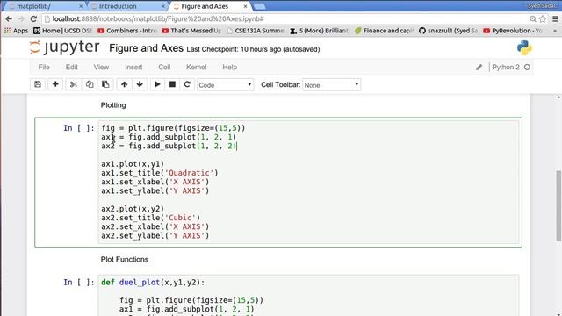
Task: Click the kernel idle circle indicator
Action: click(527, 67)
